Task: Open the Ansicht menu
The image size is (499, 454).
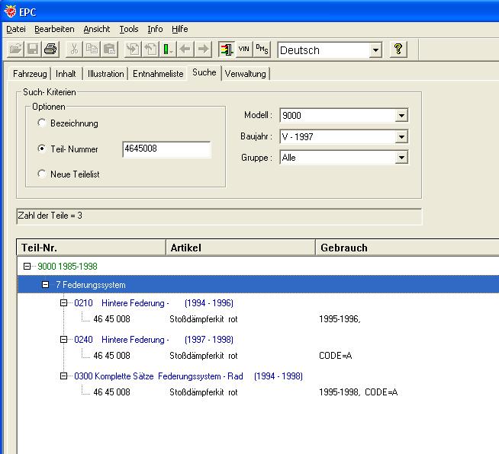Action: tap(97, 29)
